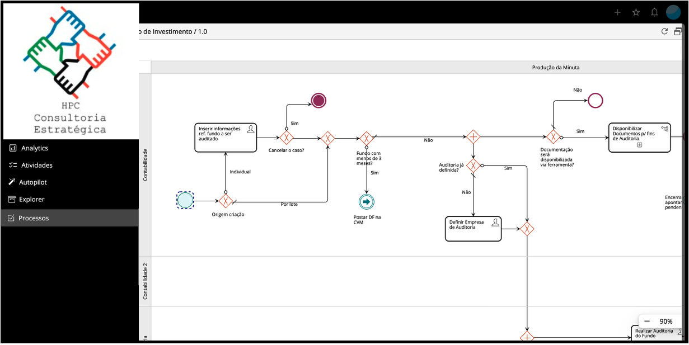Click the favorite star icon

coord(635,12)
